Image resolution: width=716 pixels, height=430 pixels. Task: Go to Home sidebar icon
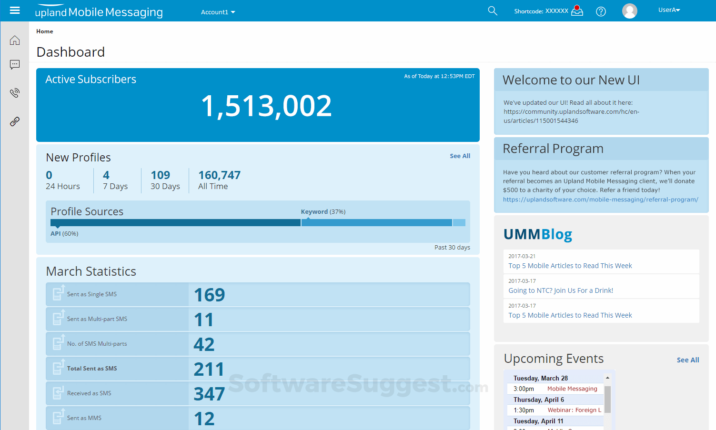pos(15,40)
